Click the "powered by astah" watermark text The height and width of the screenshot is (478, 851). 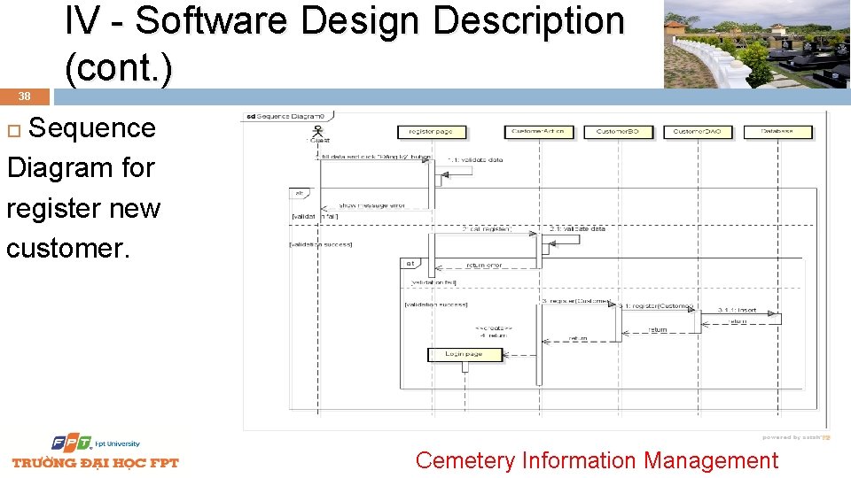click(x=796, y=437)
